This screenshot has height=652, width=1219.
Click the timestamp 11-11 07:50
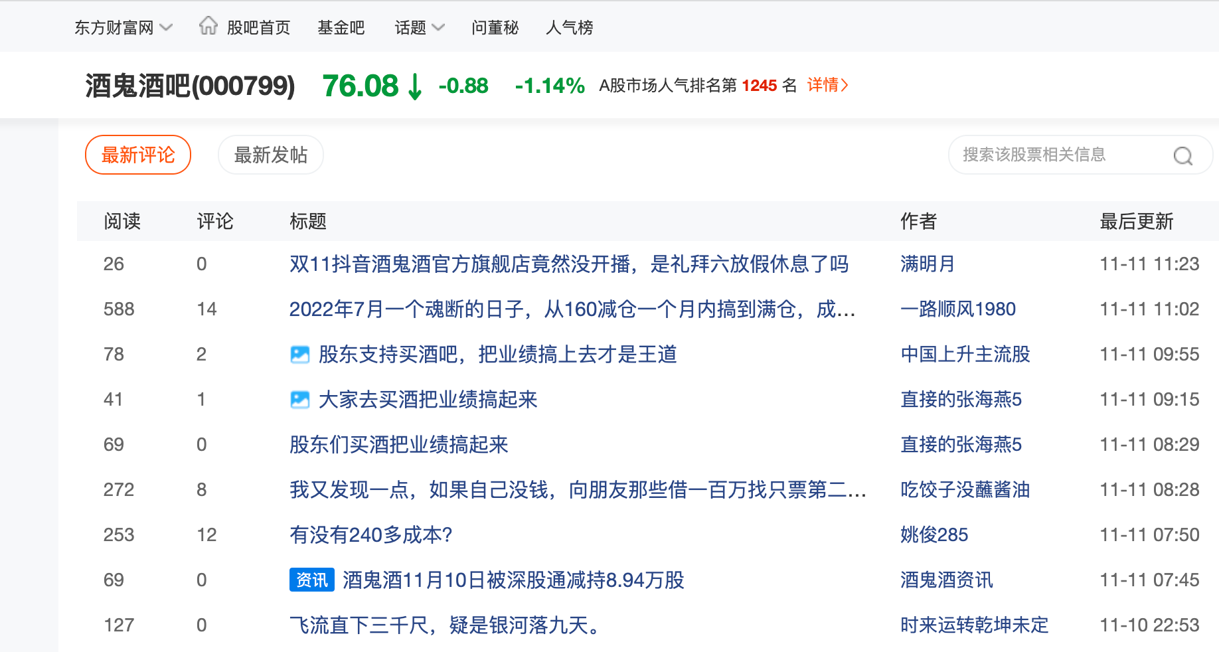pos(1149,535)
